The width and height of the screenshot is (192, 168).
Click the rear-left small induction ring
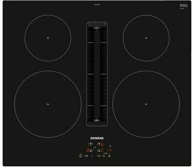coord(48,38)
